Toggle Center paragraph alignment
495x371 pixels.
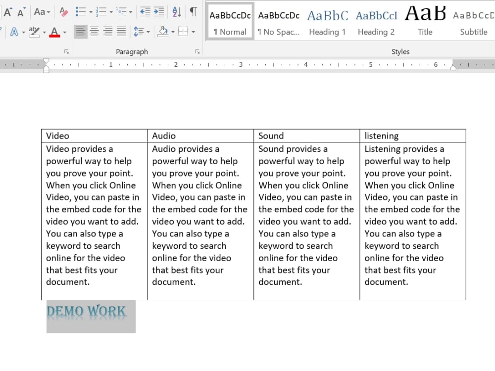point(94,32)
